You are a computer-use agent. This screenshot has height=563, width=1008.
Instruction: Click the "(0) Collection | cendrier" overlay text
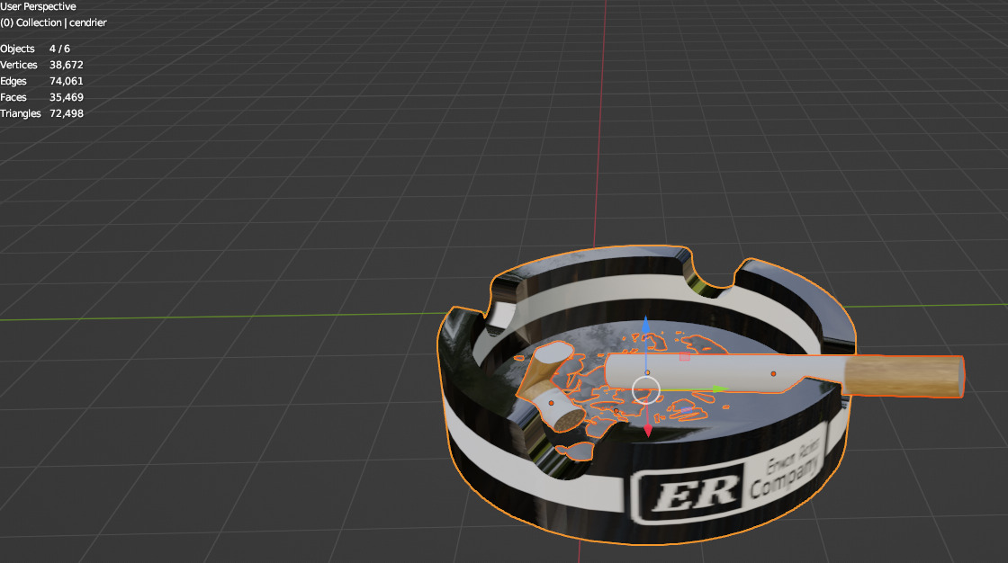tap(53, 22)
